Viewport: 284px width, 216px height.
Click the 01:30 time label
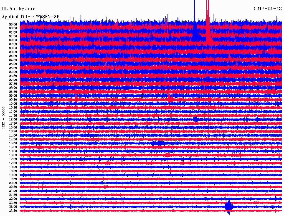coord(13,36)
